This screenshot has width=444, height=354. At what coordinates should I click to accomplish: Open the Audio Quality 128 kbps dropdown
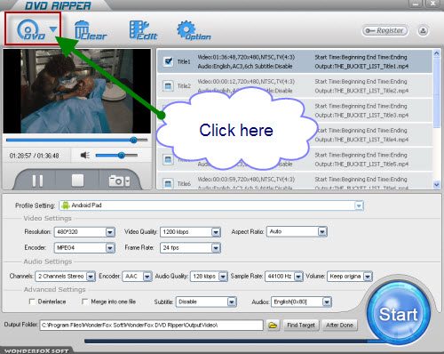pos(209,277)
